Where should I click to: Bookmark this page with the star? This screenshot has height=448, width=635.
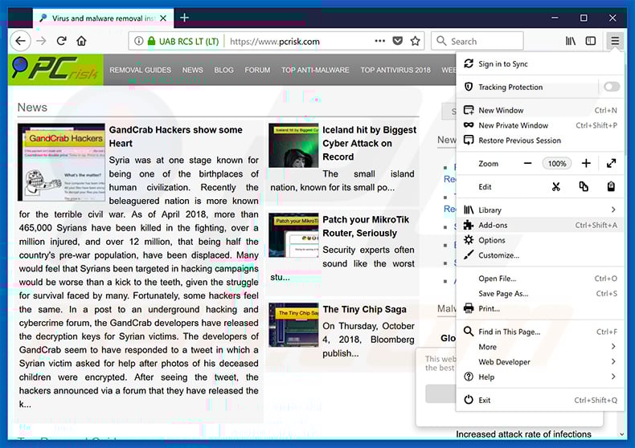coord(415,41)
